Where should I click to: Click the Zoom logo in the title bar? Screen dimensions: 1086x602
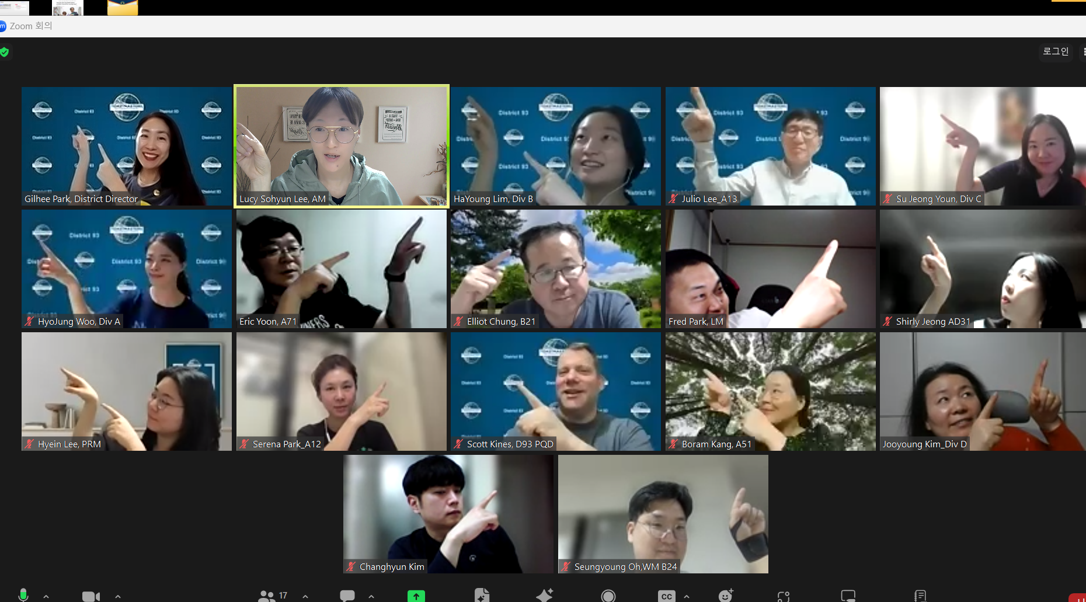[x=3, y=26]
